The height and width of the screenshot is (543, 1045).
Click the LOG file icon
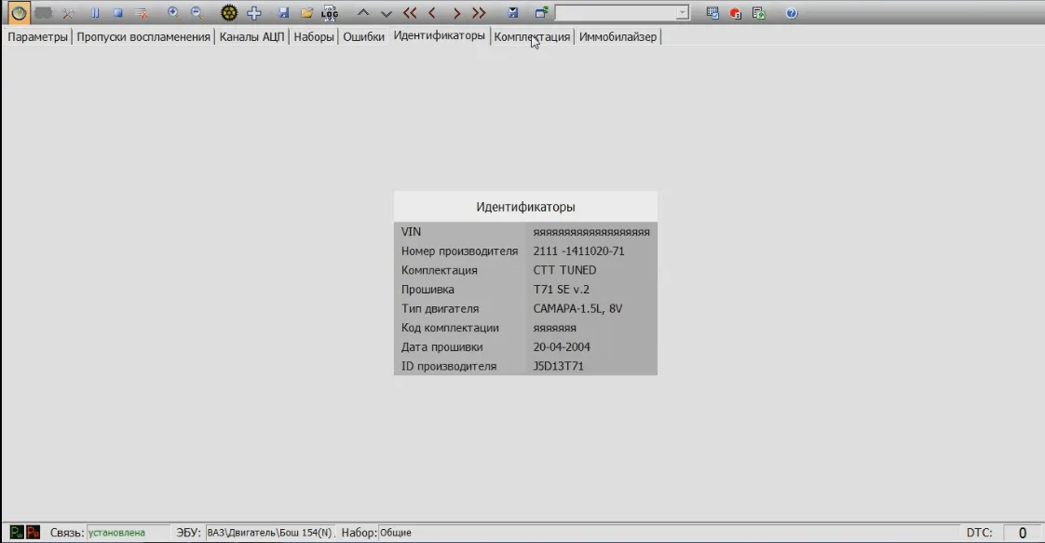coord(330,13)
